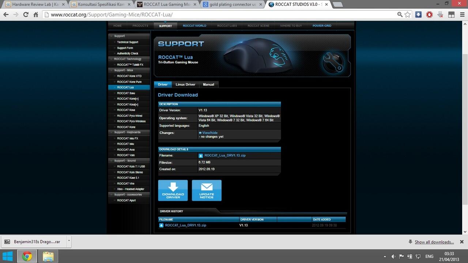Switch to the Linux Driver tab

[185, 84]
